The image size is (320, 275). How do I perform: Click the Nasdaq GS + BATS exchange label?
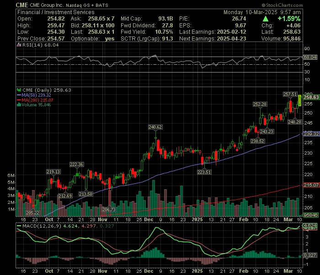(87, 5)
